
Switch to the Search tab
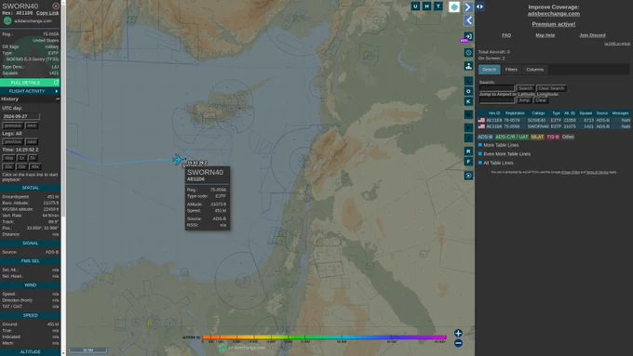pyautogui.click(x=490, y=70)
